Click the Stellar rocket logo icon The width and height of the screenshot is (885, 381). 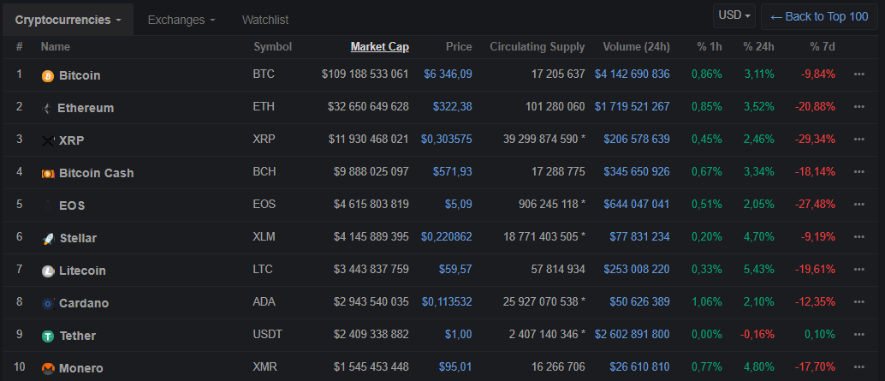pyautogui.click(x=48, y=239)
